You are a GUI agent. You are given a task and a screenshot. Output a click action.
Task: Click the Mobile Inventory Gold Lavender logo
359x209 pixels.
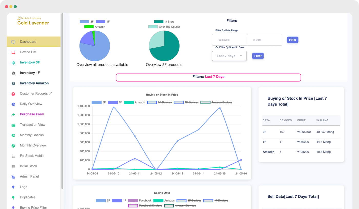[x=33, y=21]
